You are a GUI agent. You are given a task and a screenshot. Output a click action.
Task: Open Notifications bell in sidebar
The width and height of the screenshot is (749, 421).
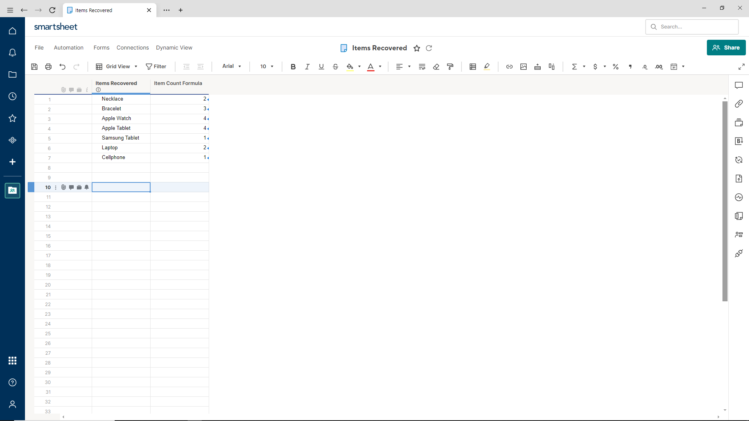[x=12, y=53]
